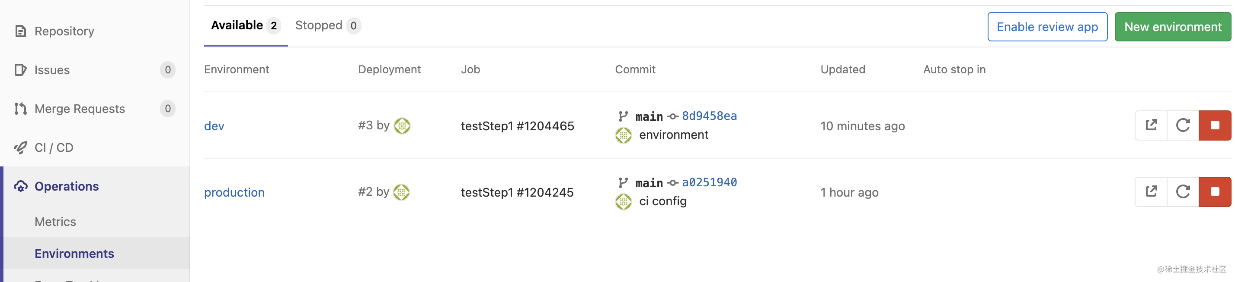
Task: Open the Repository sidebar icon
Action: (19, 31)
